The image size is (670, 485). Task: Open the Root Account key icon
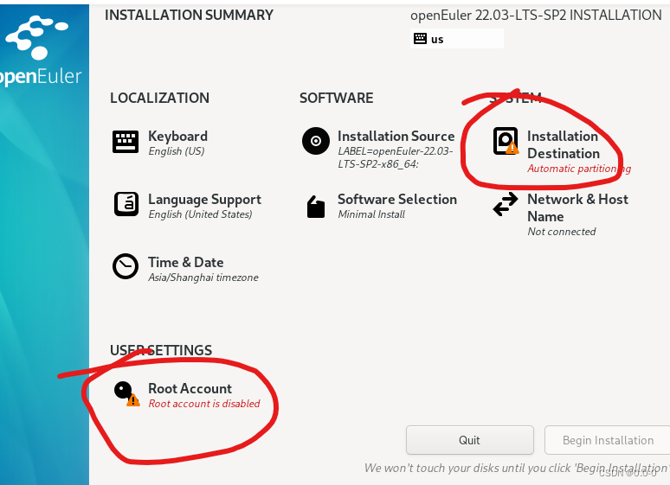coord(127,393)
